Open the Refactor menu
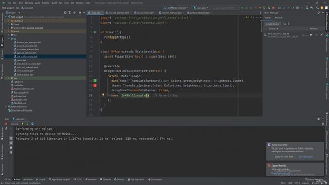The height and width of the screenshot is (185, 329). pyautogui.click(x=46, y=3)
